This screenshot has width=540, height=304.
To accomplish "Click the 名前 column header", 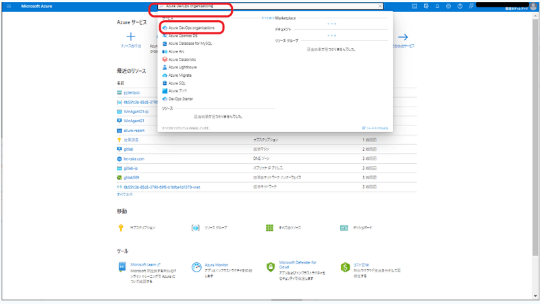I will pyautogui.click(x=121, y=83).
